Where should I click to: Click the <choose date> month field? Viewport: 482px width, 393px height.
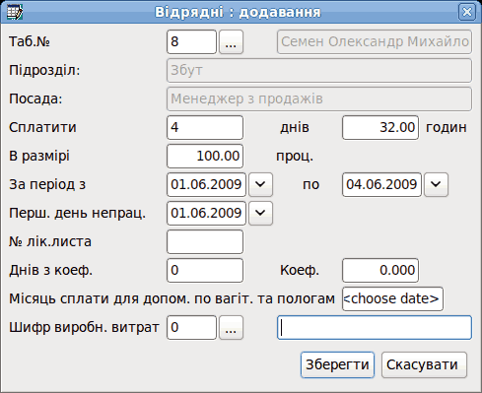pyautogui.click(x=392, y=298)
